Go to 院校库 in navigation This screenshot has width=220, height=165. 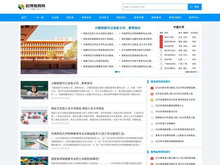70,17
